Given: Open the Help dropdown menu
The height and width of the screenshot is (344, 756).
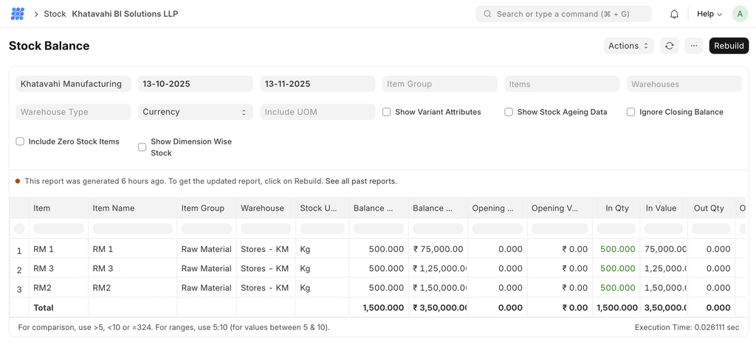Looking at the screenshot, I should (709, 14).
